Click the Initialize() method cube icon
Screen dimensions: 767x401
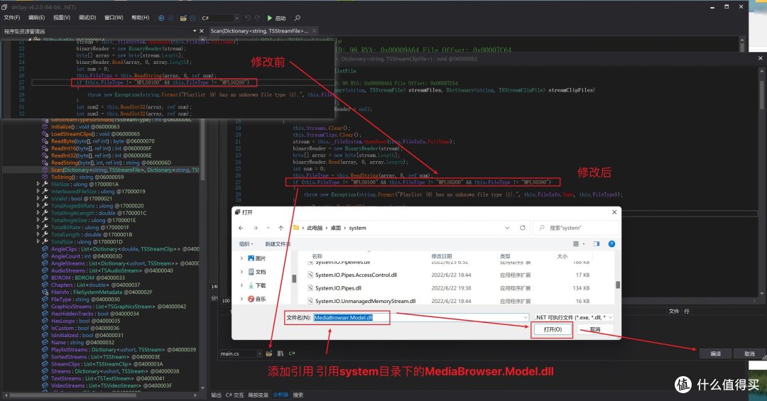pyautogui.click(x=45, y=126)
